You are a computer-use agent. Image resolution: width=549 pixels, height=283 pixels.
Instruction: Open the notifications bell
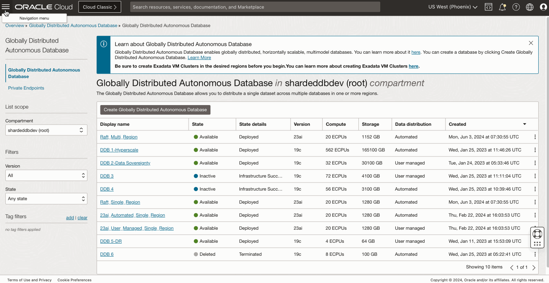pos(502,7)
